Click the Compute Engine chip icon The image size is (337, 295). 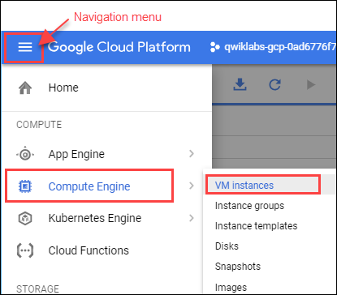(x=25, y=186)
